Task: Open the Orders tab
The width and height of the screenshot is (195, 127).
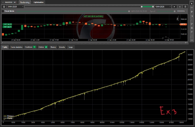Action: pyautogui.click(x=43, y=47)
